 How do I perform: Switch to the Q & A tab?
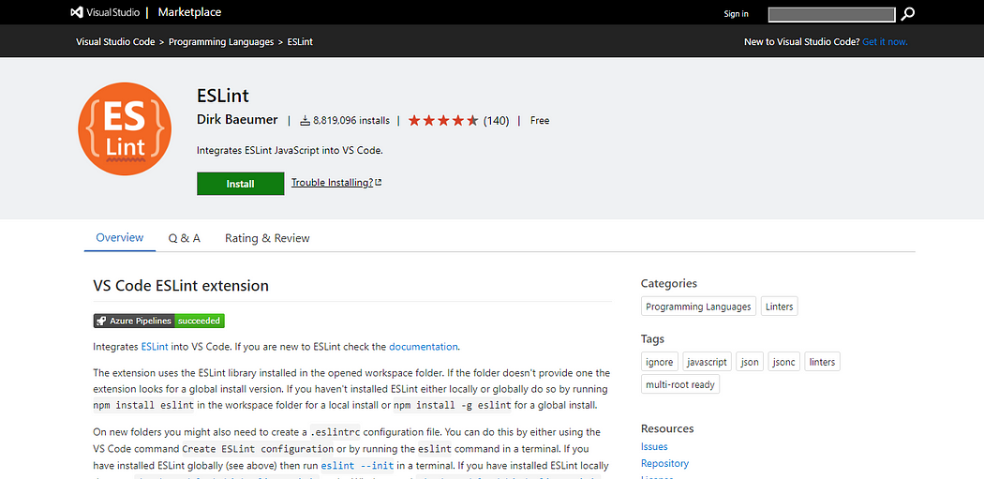[185, 238]
